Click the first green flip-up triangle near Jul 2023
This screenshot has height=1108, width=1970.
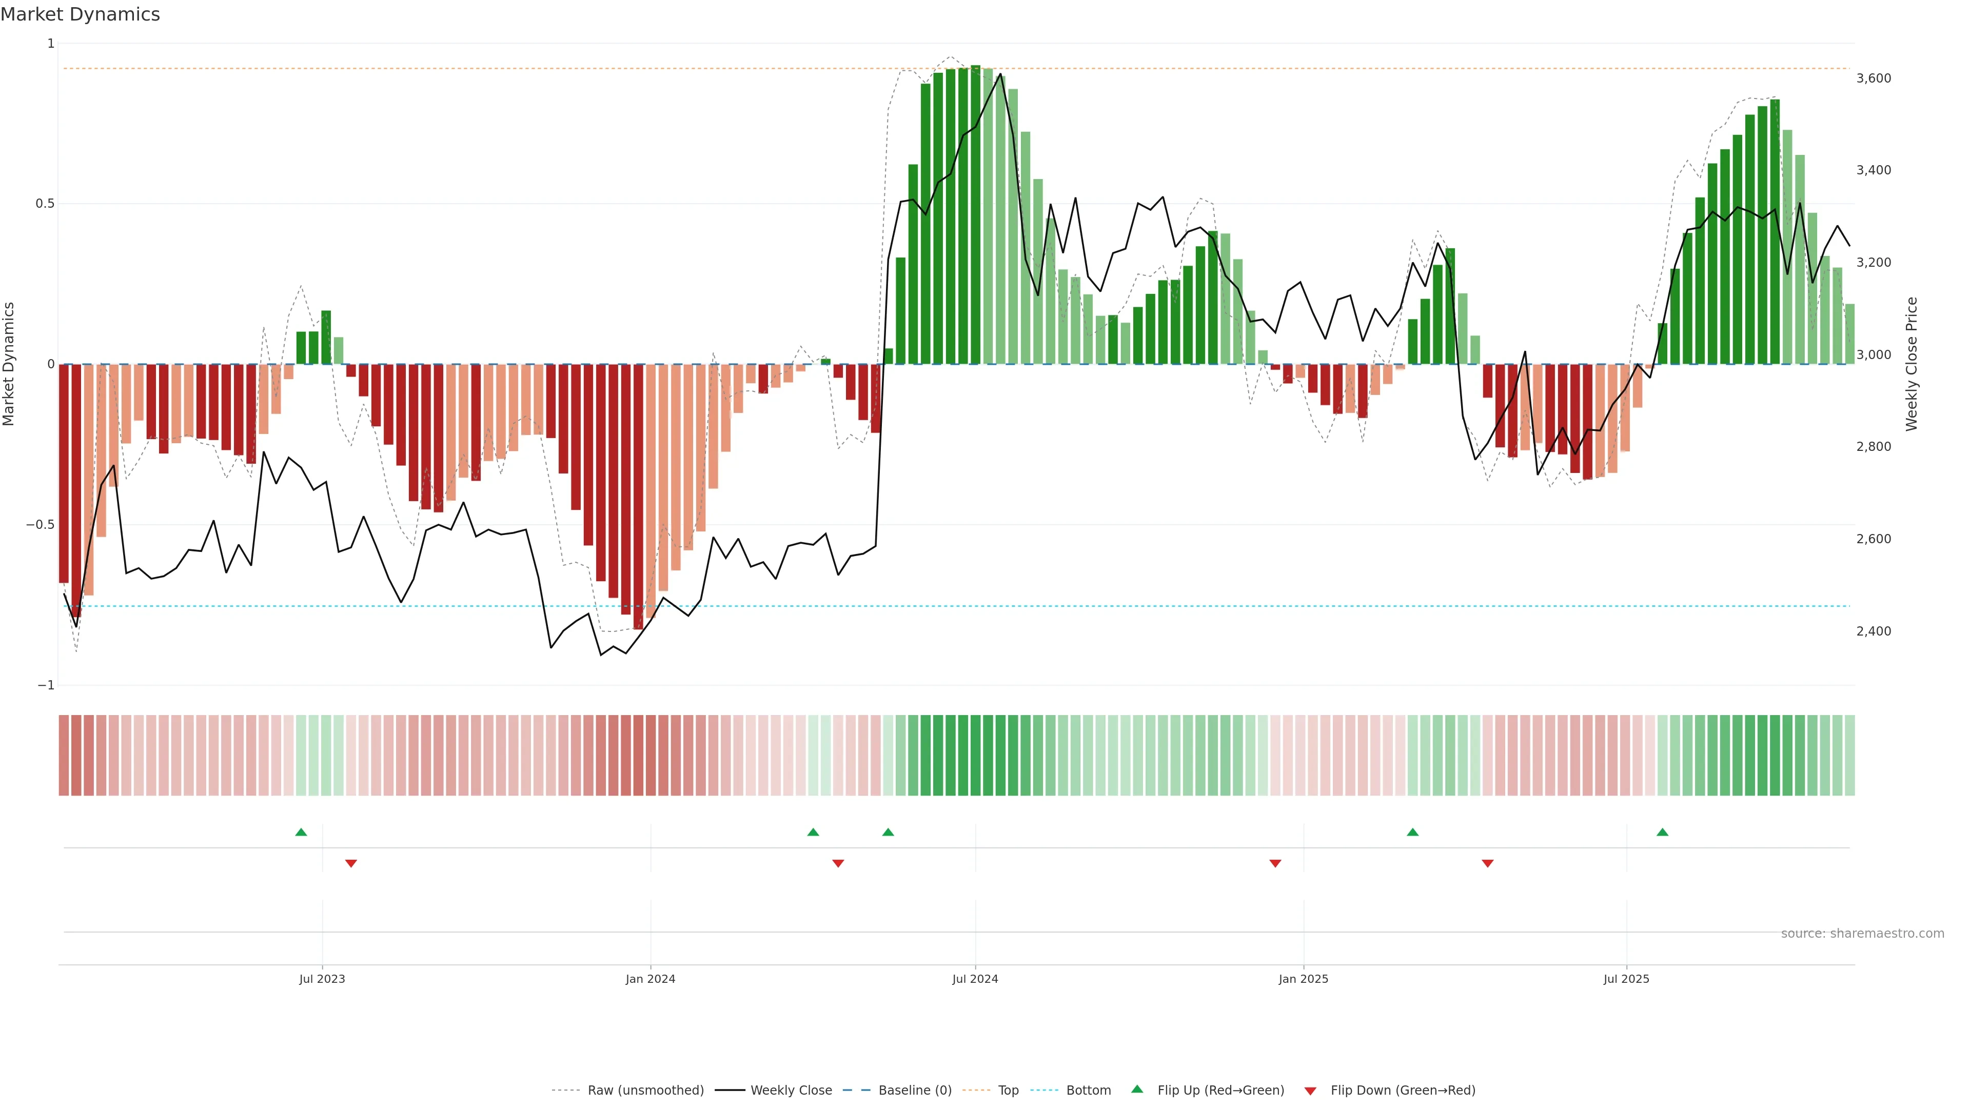point(301,832)
